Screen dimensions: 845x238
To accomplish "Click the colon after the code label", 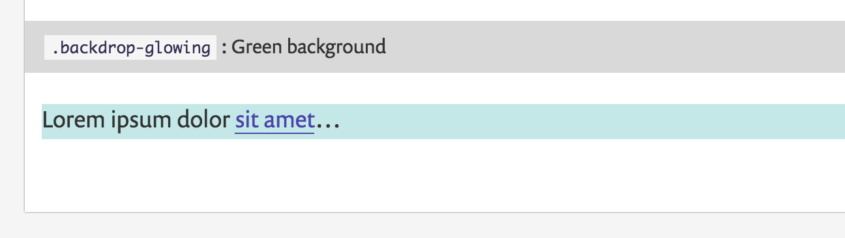I will tap(224, 48).
